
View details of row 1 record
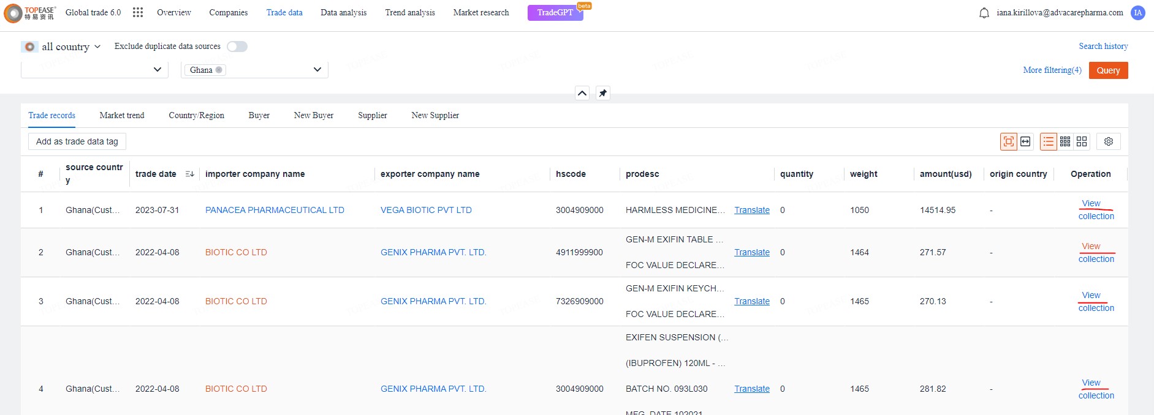click(x=1091, y=203)
